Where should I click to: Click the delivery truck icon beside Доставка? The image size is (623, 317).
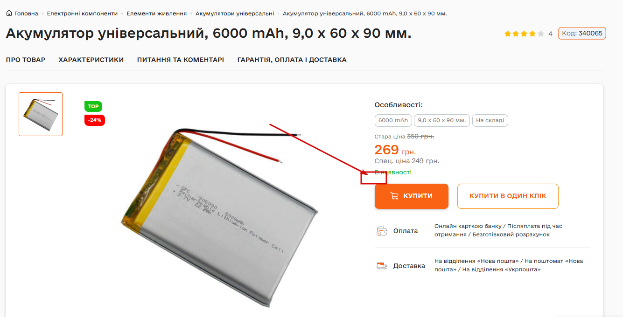382,266
